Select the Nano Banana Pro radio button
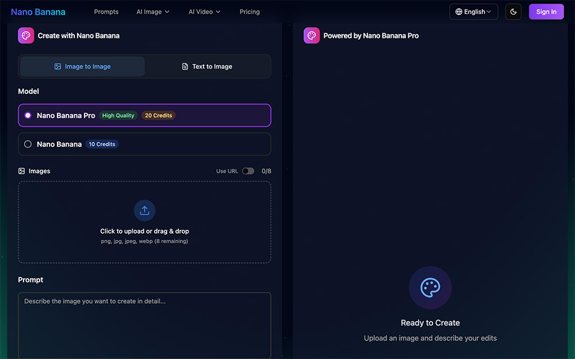 (x=28, y=115)
